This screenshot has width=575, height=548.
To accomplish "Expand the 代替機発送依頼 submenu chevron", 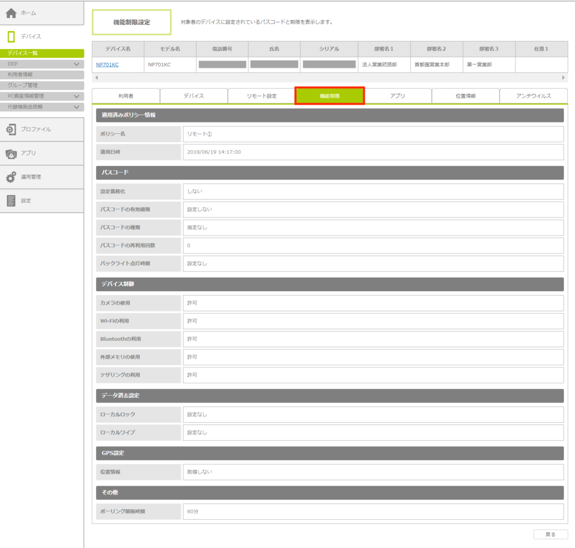I will tap(77, 107).
